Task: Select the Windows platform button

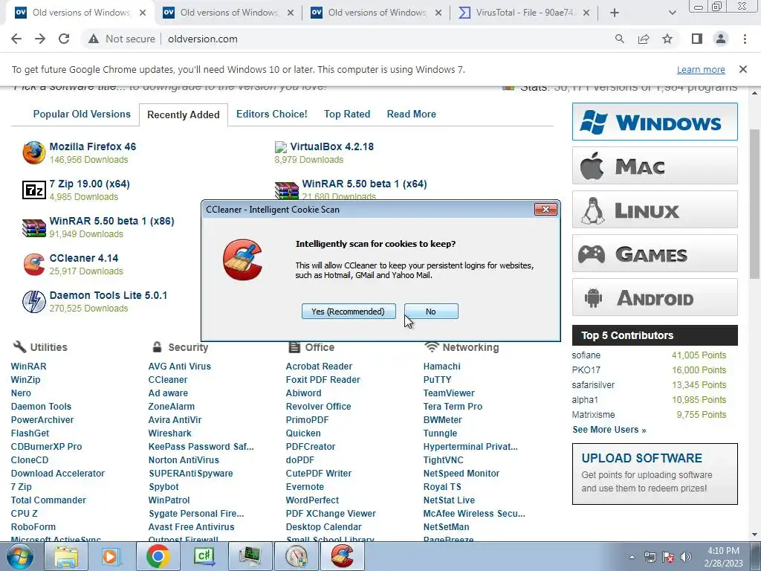Action: (655, 121)
